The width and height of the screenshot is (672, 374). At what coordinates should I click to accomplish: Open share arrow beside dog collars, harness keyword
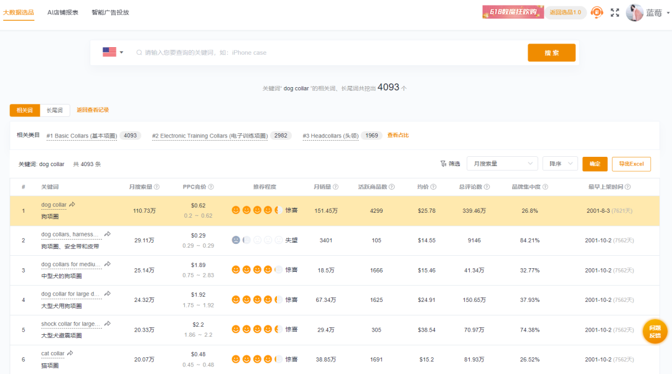[x=108, y=234]
